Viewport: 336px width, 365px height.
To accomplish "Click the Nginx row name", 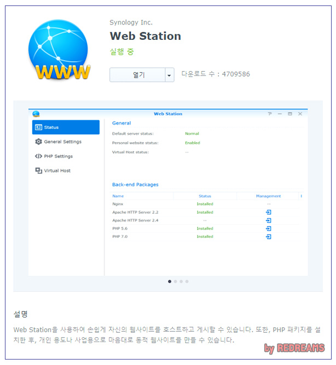I will click(118, 204).
